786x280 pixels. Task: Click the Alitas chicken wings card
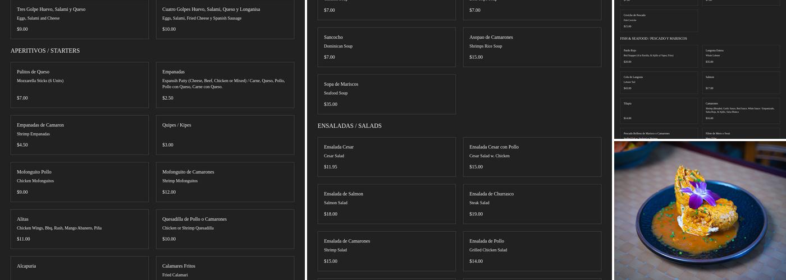coord(79,229)
